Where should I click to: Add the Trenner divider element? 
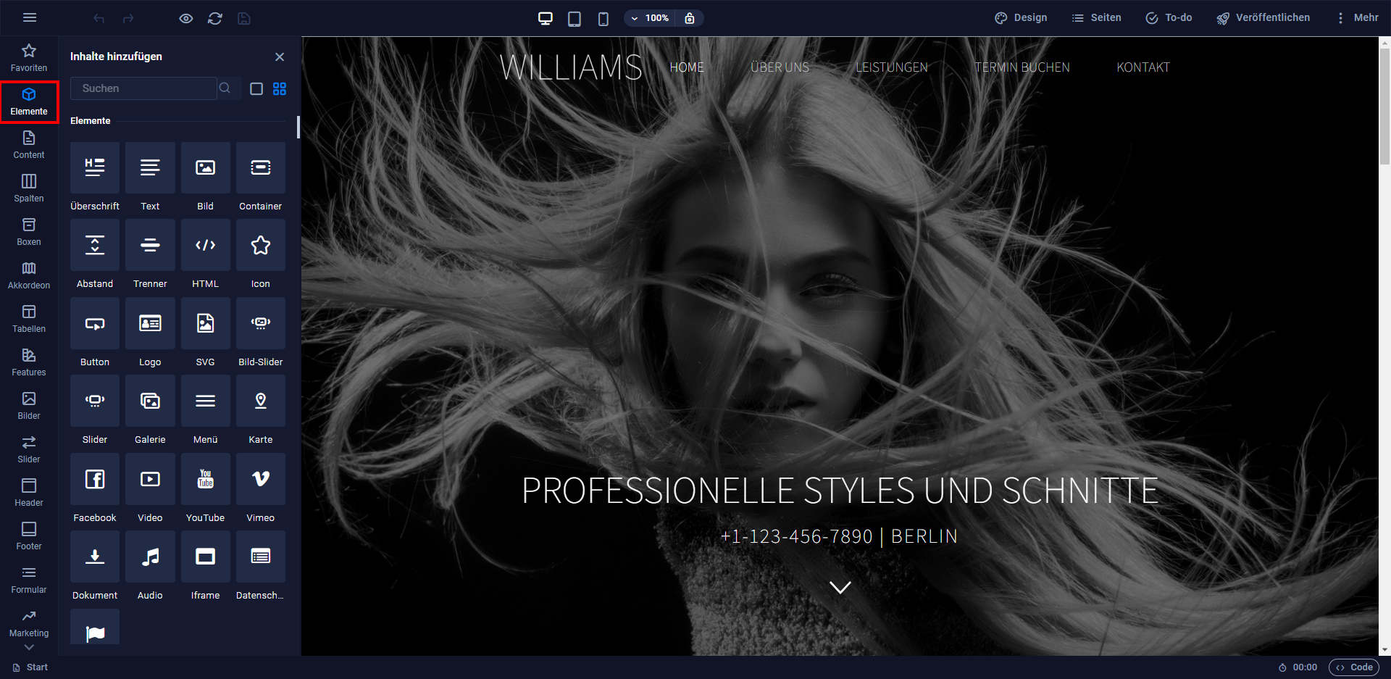[x=150, y=255]
